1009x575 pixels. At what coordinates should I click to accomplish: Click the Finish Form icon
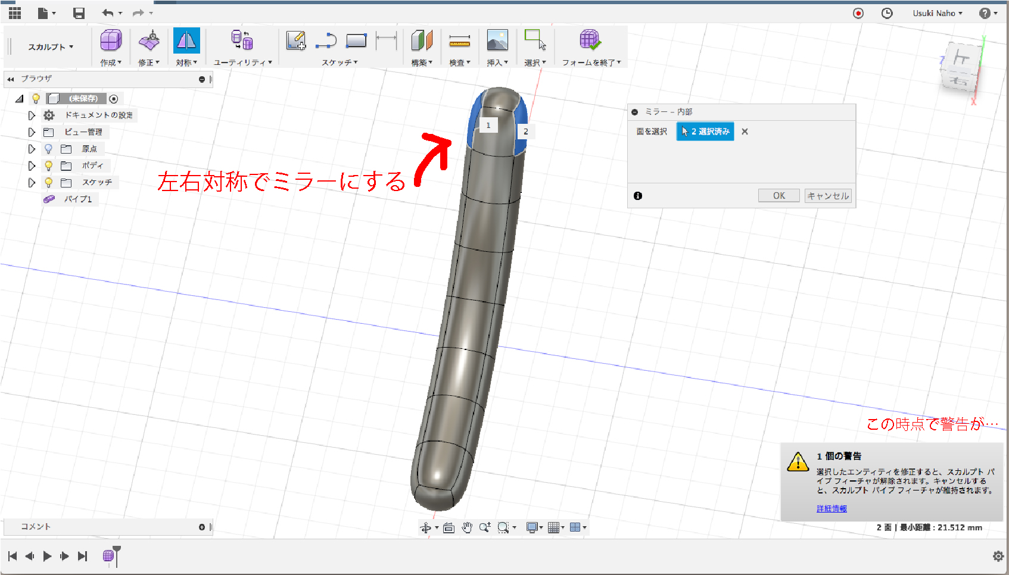590,40
